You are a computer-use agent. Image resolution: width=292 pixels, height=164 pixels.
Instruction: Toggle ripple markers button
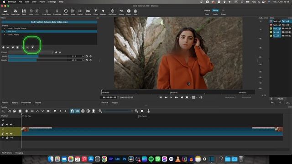tap(94, 111)
